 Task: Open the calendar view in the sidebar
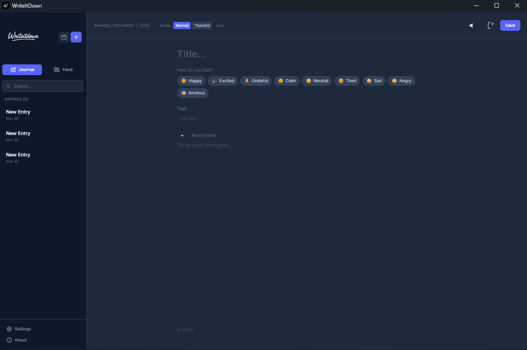click(64, 37)
